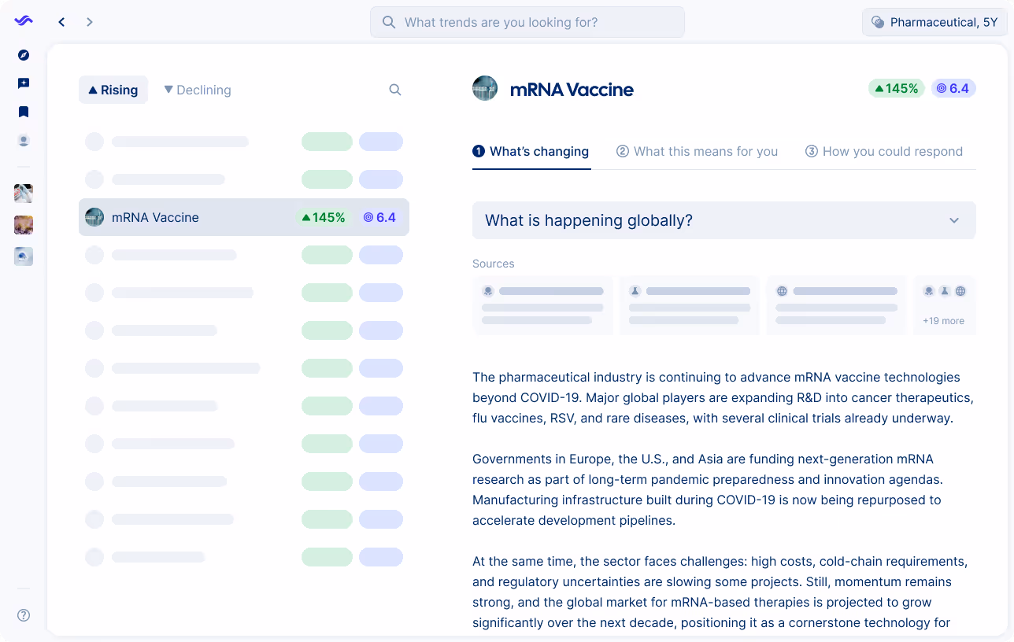This screenshot has height=642, width=1014.
Task: Open the Pharmaceutical, 5Y selector
Action: [934, 22]
